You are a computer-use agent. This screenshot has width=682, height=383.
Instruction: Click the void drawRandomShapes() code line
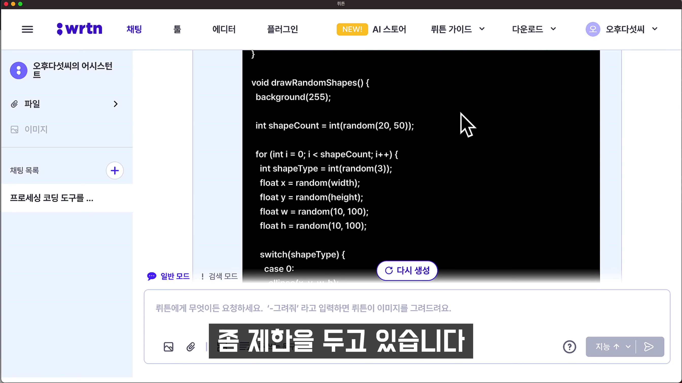[x=310, y=83]
